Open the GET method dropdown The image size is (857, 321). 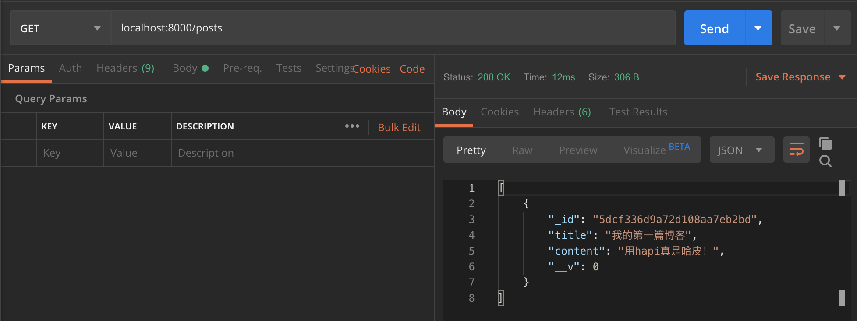pyautogui.click(x=60, y=28)
